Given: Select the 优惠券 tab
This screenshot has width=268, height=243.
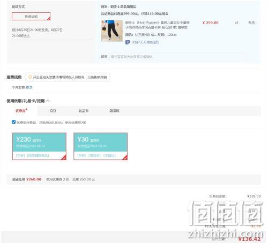Looking at the screenshot, I should coord(21,111).
